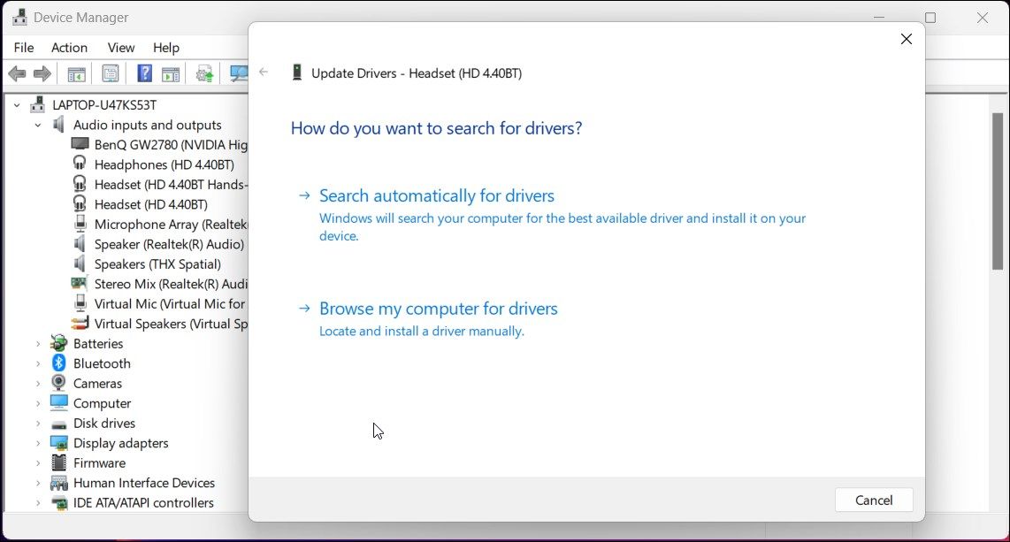Click the LAPTOP-U47KS53T computer icon

click(38, 104)
